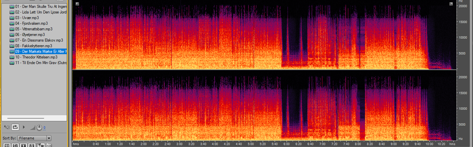Open the Sort By Filename dropdown
The height and width of the screenshot is (147, 473).
[x=34, y=138]
